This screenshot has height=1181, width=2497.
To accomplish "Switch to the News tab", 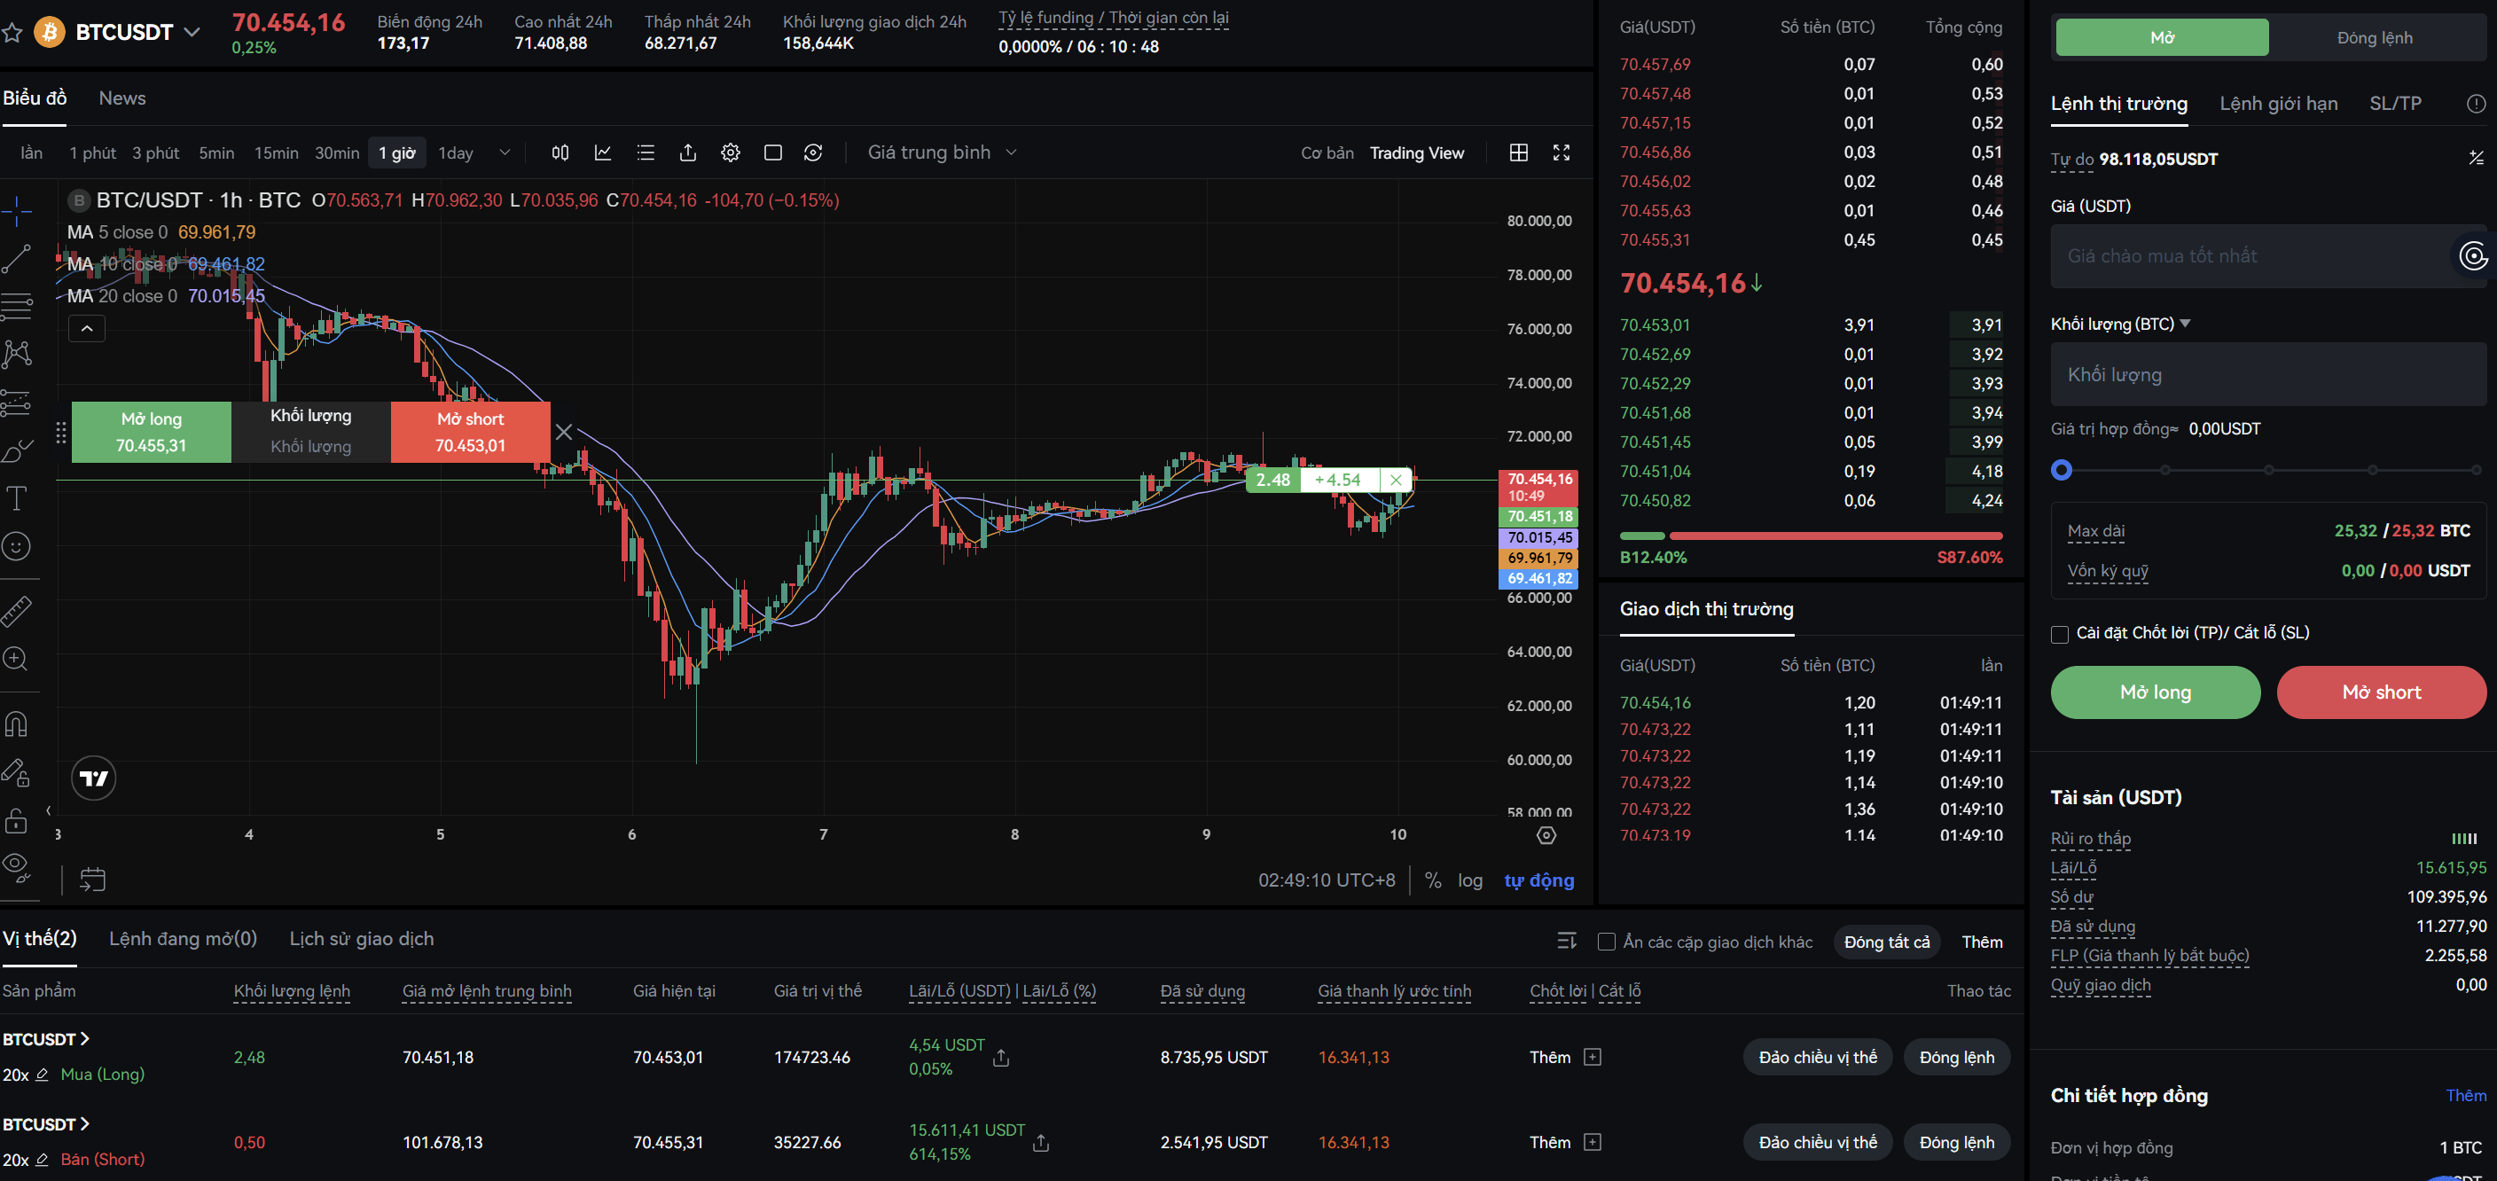I will tap(122, 98).
